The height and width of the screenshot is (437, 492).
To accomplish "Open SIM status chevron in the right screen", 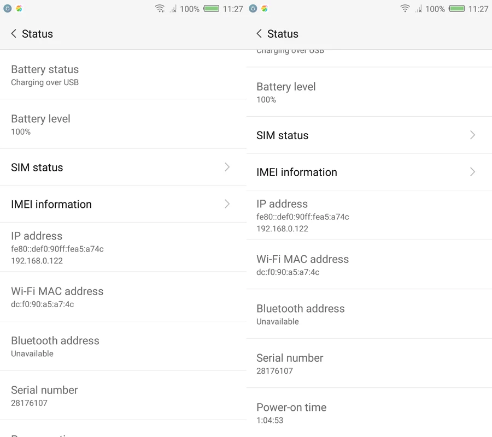I will (x=472, y=135).
